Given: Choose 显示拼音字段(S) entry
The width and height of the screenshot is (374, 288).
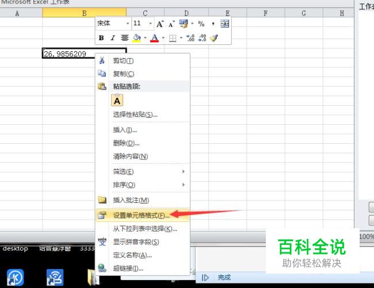Looking at the screenshot, I should click(142, 242).
